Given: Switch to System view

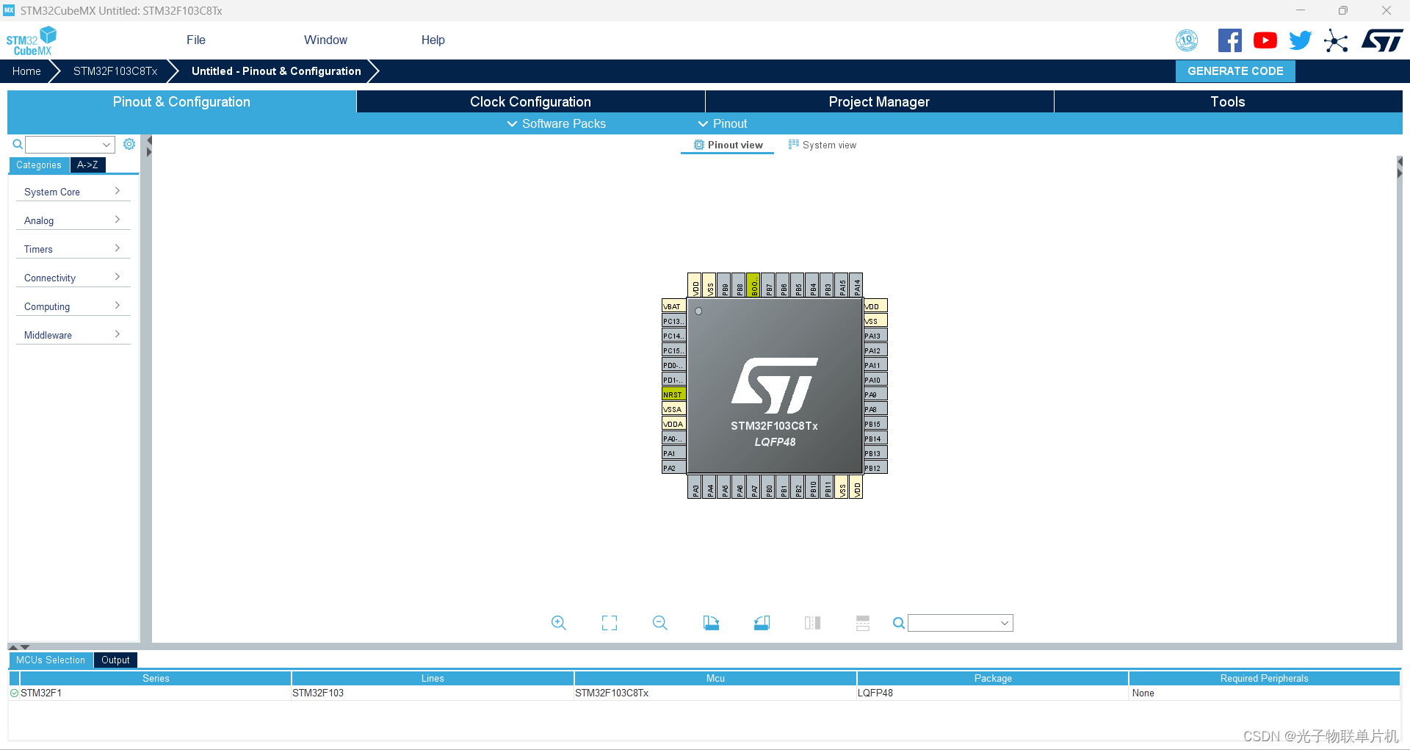Looking at the screenshot, I should pos(822,145).
